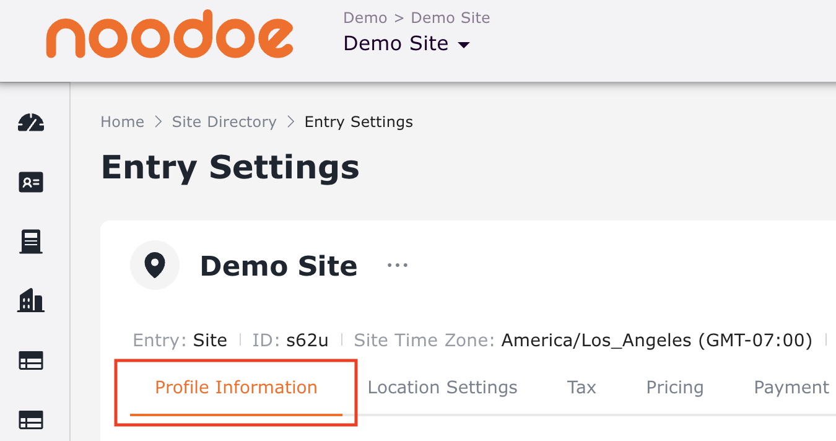Click the site ID value s62u
The width and height of the screenshot is (836, 441).
tap(307, 340)
